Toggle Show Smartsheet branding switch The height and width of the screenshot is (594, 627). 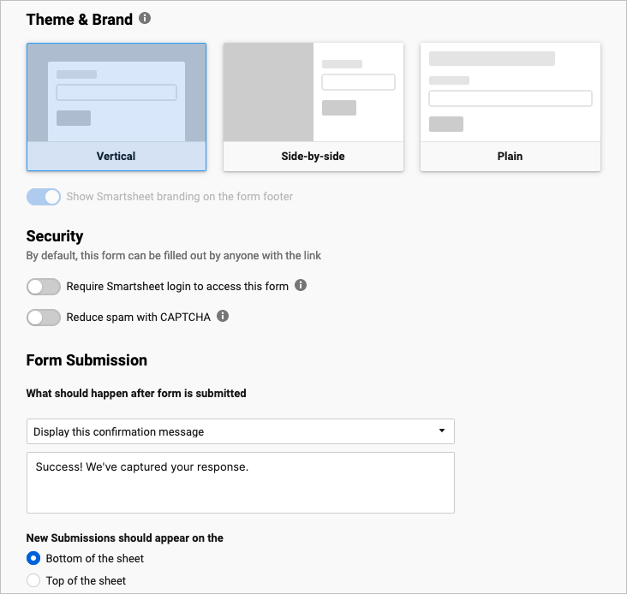[x=44, y=197]
